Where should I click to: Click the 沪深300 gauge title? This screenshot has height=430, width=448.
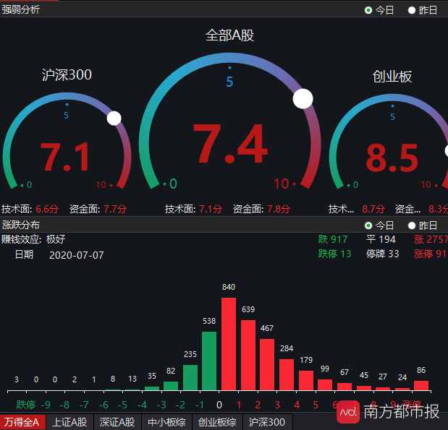coord(67,74)
